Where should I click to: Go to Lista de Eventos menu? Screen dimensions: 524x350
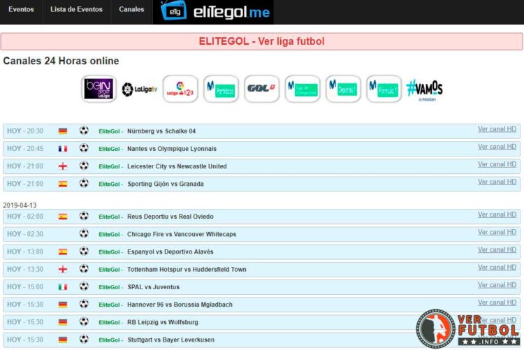click(77, 10)
